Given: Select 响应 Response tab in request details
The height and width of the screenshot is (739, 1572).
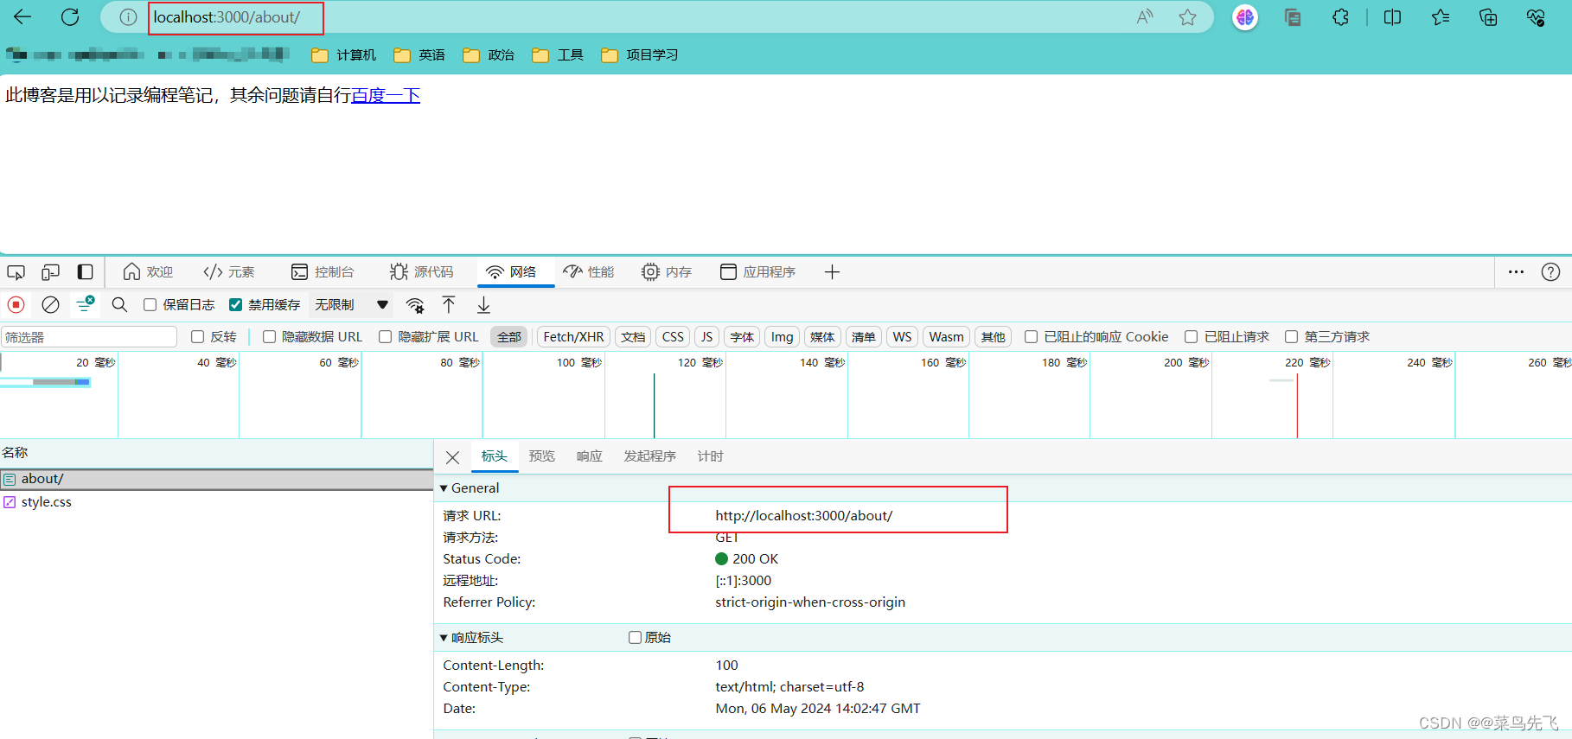Looking at the screenshot, I should (x=589, y=456).
